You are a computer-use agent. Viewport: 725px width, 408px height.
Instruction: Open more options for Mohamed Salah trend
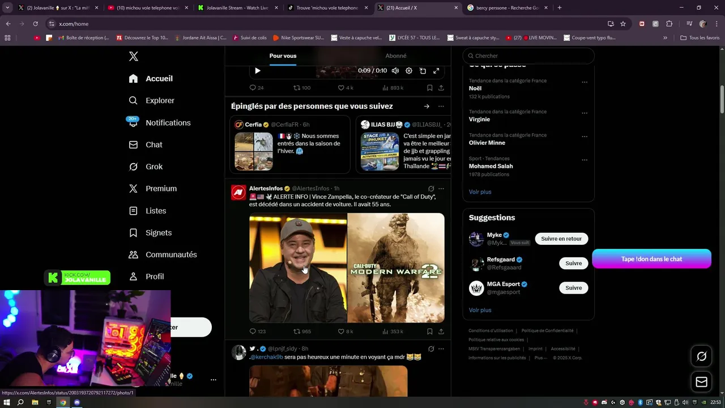(x=585, y=160)
